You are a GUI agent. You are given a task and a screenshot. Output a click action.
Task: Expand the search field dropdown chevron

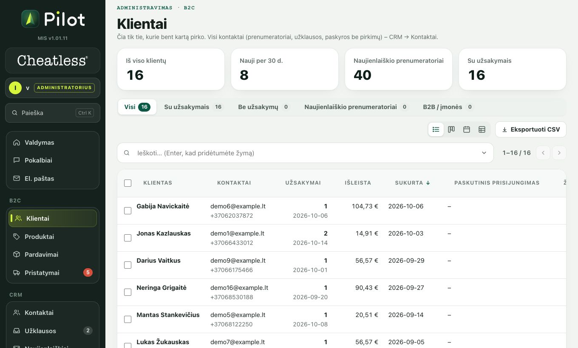coord(484,153)
